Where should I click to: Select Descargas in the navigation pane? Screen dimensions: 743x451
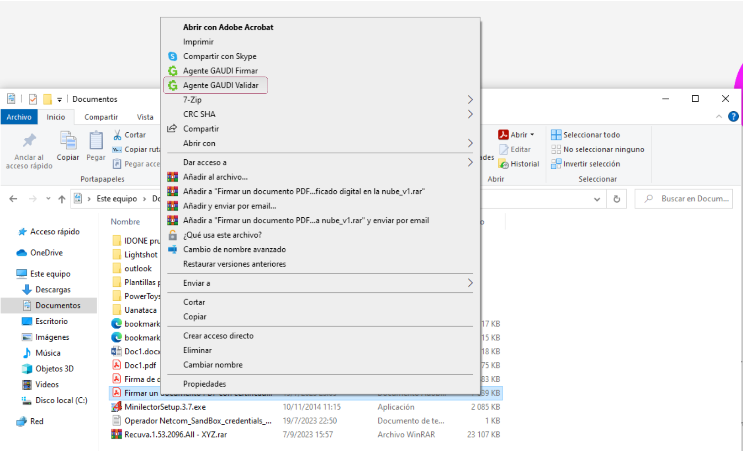pyautogui.click(x=53, y=289)
